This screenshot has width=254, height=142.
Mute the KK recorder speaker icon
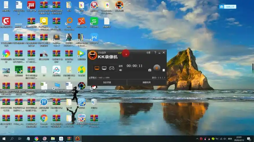pos(121,70)
